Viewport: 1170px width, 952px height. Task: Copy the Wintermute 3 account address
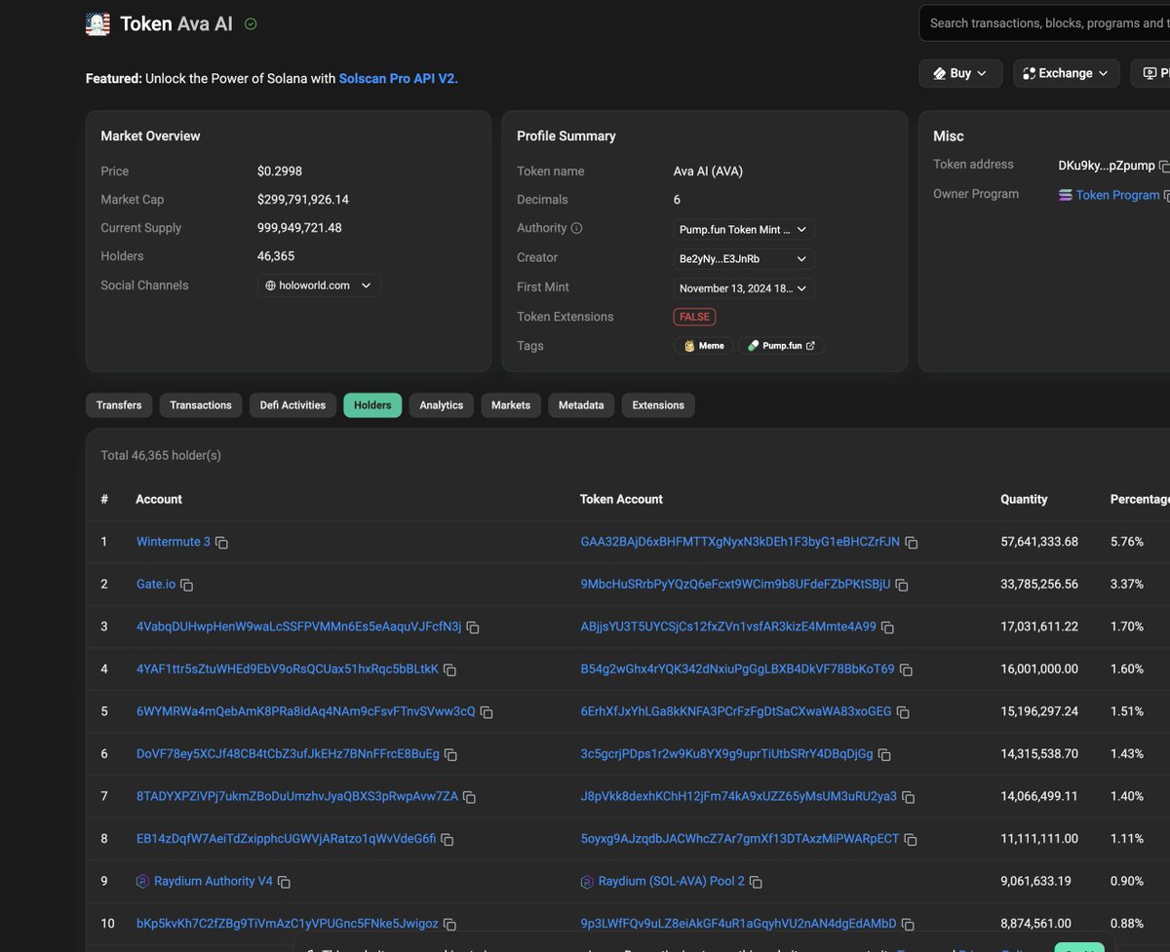click(x=220, y=542)
